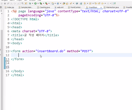Click the left panel vertical scrollbar
The width and height of the screenshot is (132, 110).
[x=2, y=70]
